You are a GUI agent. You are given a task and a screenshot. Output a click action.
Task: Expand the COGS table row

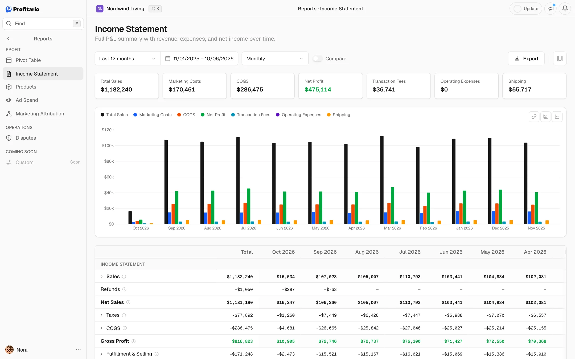point(101,328)
